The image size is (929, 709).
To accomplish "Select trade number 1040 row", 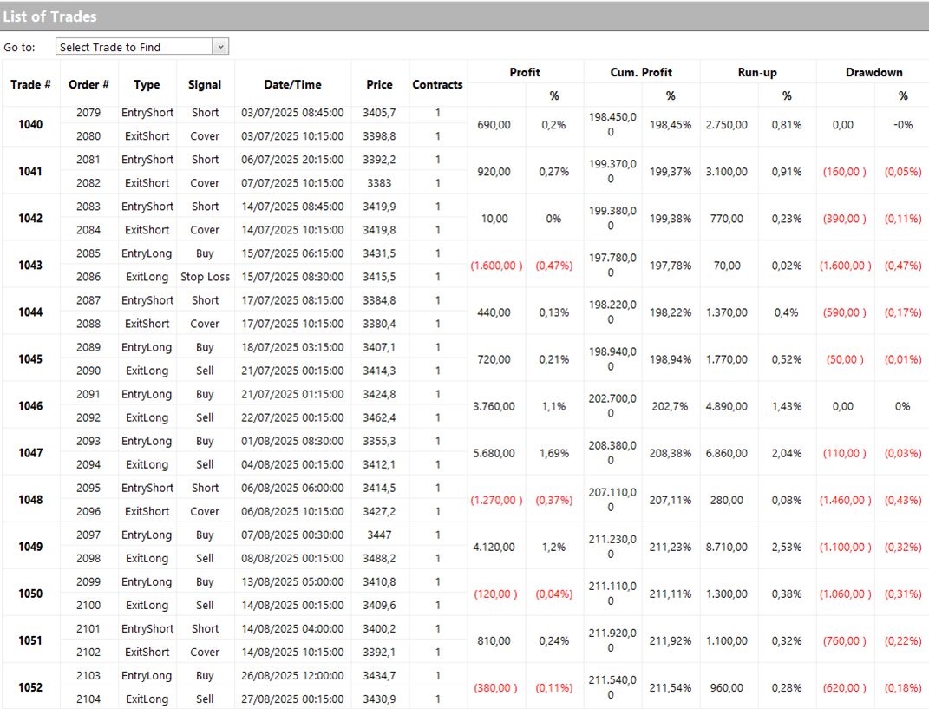I will 30,124.
